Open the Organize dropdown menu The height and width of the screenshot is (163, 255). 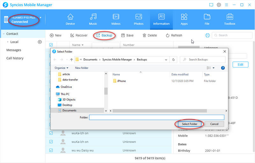(x=61, y=68)
